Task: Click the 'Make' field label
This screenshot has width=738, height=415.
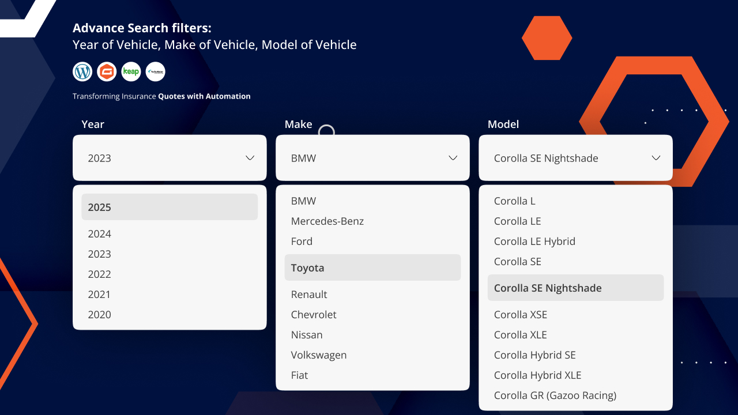Action: click(298, 124)
